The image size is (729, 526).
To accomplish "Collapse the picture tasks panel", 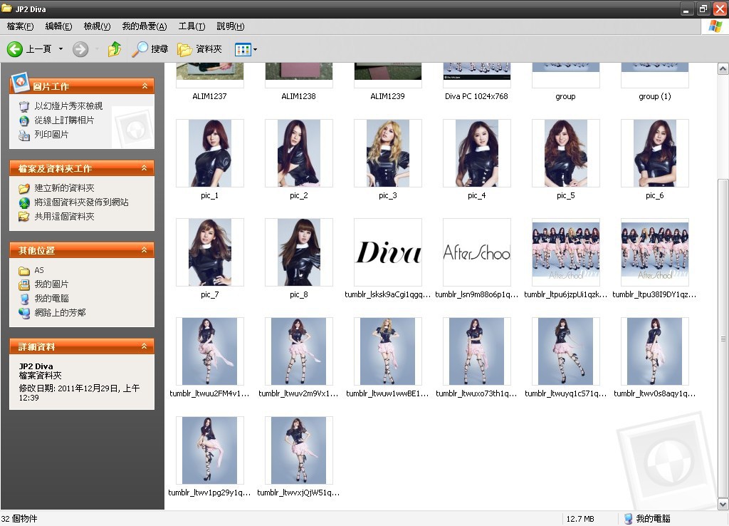I will (x=145, y=86).
